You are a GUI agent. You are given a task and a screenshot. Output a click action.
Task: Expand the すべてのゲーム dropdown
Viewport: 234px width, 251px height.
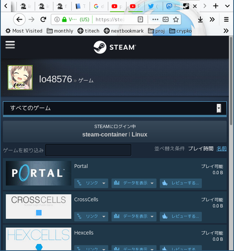tap(115, 109)
